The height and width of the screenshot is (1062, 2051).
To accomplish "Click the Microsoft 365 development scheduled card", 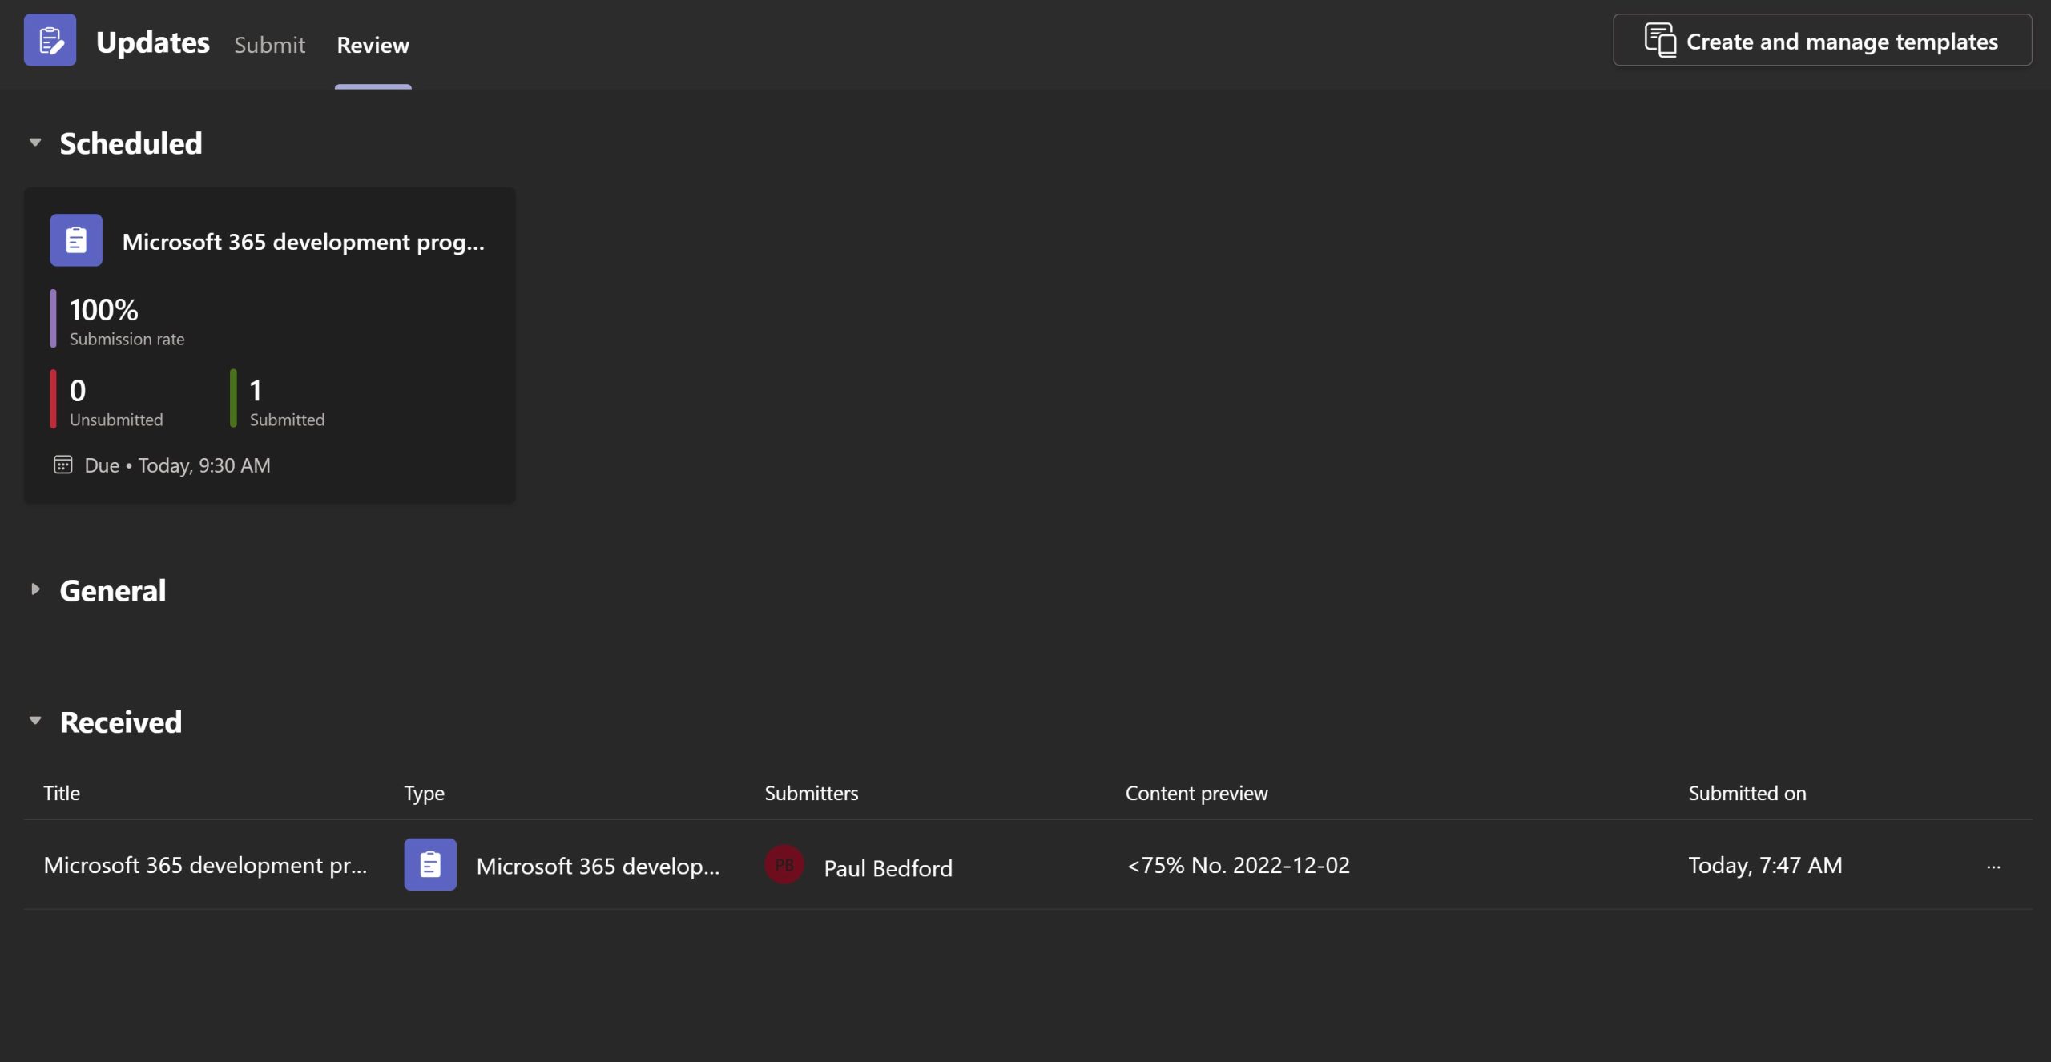I will pos(269,345).
